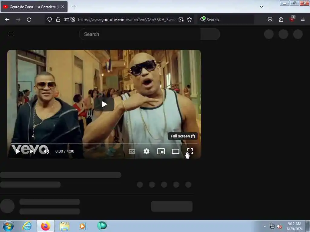Show hidden system tray icons arrow
Screen dimensions: 310x232
point(265,226)
